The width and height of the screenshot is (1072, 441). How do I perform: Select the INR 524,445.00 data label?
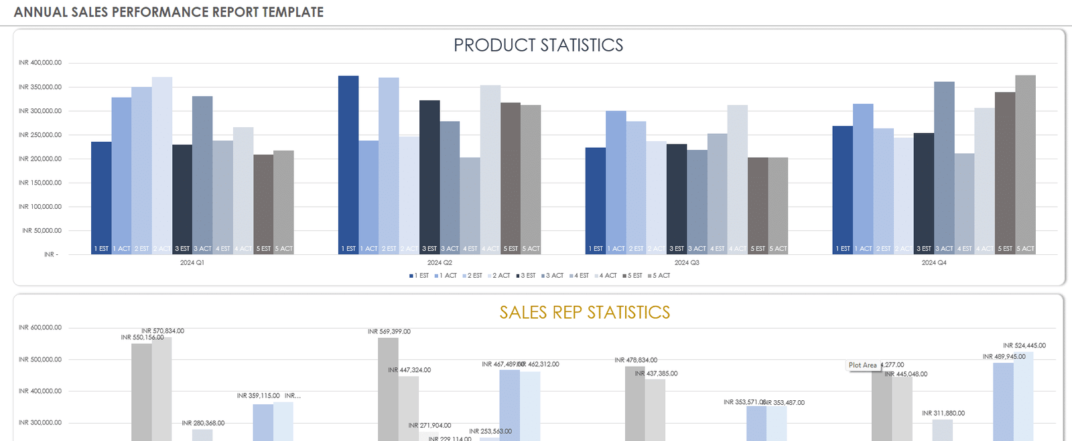click(1024, 346)
